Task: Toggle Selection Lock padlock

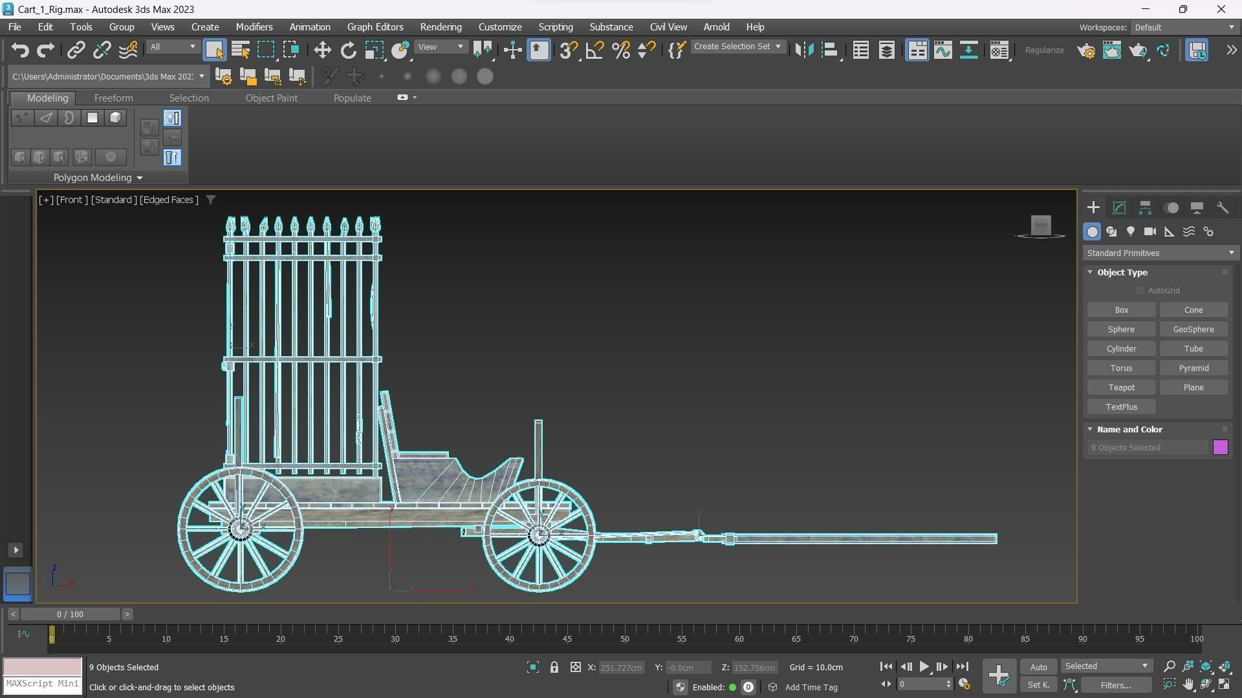Action: (x=554, y=668)
